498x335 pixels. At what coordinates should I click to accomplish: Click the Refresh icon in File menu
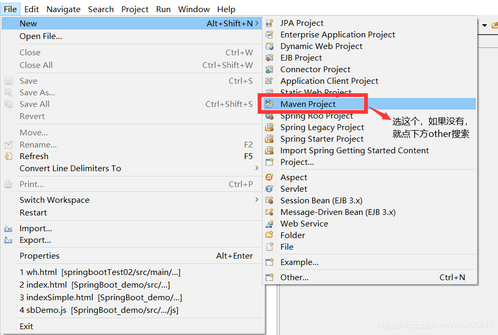point(8,156)
